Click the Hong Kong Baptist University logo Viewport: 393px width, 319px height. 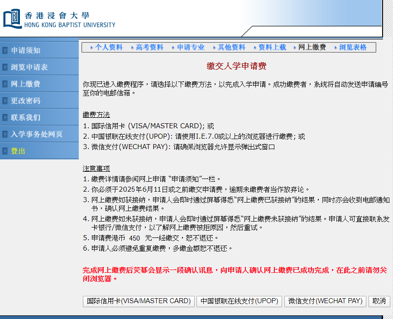coord(59,19)
